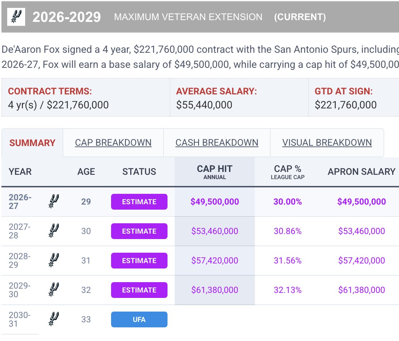Viewport: 399px width, 341px height.
Task: Switch to the Cash Breakdown tab
Action: [217, 143]
